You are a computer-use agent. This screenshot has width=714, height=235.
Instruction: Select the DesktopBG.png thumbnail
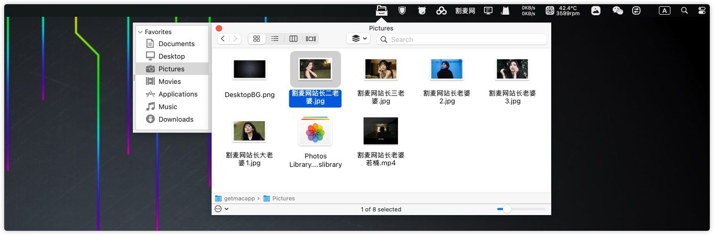coord(249,69)
